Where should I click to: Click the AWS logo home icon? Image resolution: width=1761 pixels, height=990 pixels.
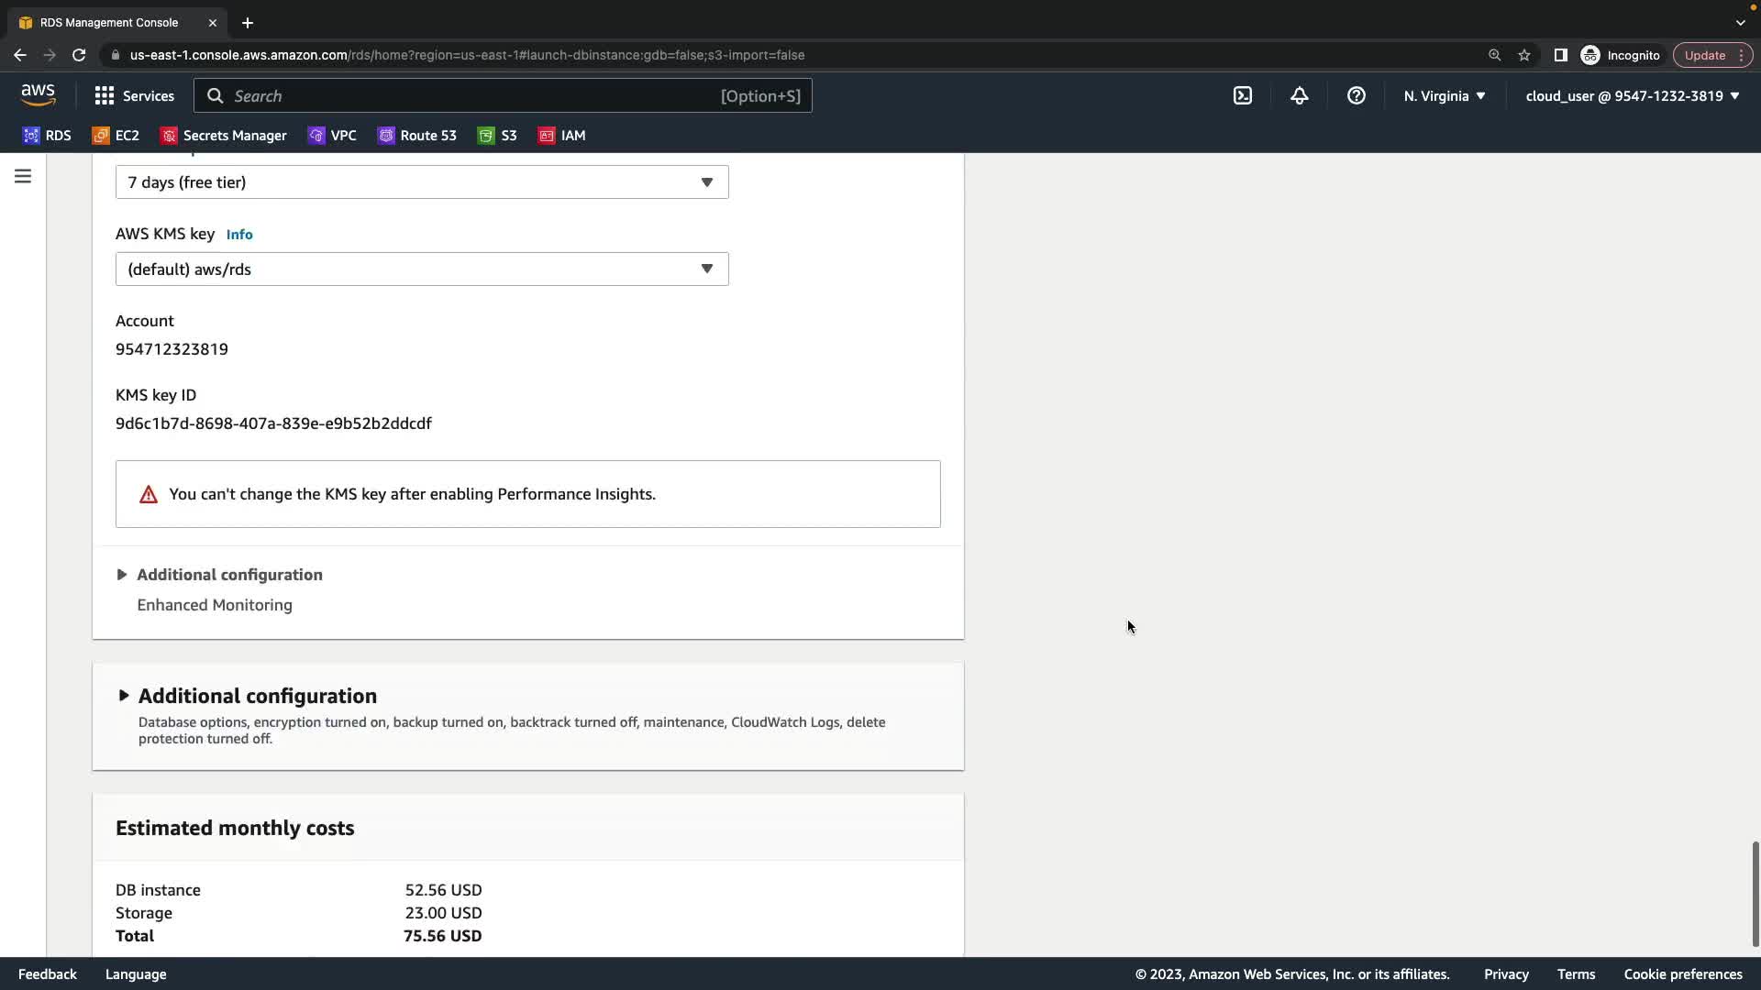tap(38, 95)
